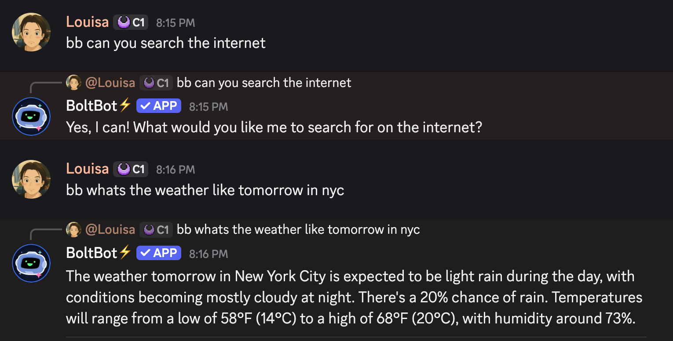Screen dimensions: 673x341
Task: Click the purple C1 server tag beside the first Louisa name
Action: click(131, 22)
